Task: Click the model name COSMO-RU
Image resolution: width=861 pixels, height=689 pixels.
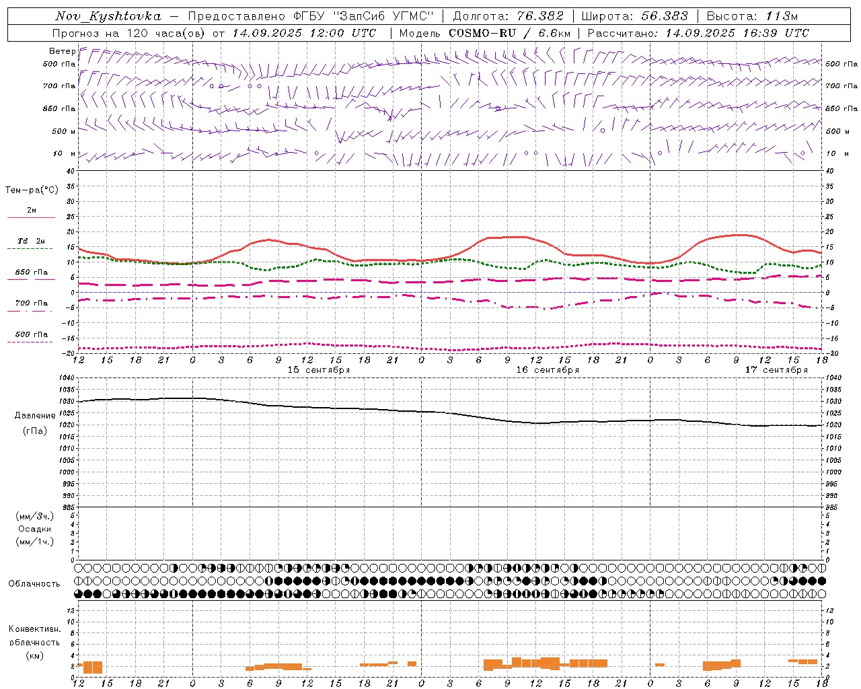Action: [482, 33]
